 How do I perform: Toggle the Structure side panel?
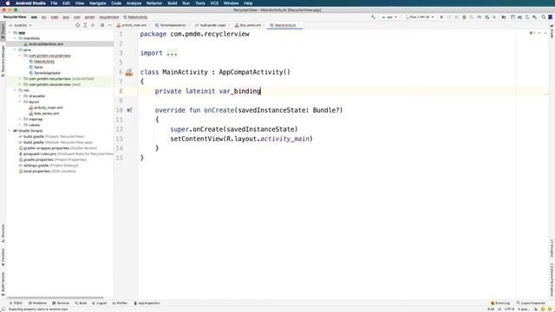point(3,233)
